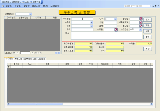Click right scroll arrow of bottom grid

pos(152,104)
